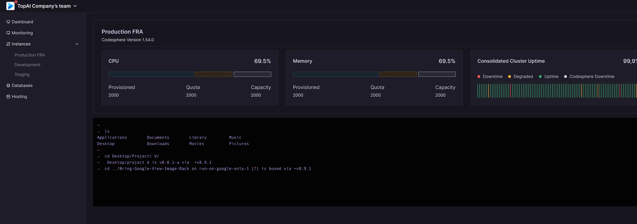Image resolution: width=637 pixels, height=224 pixels.
Task: Click the TopAI Company's team name
Action: tap(44, 6)
